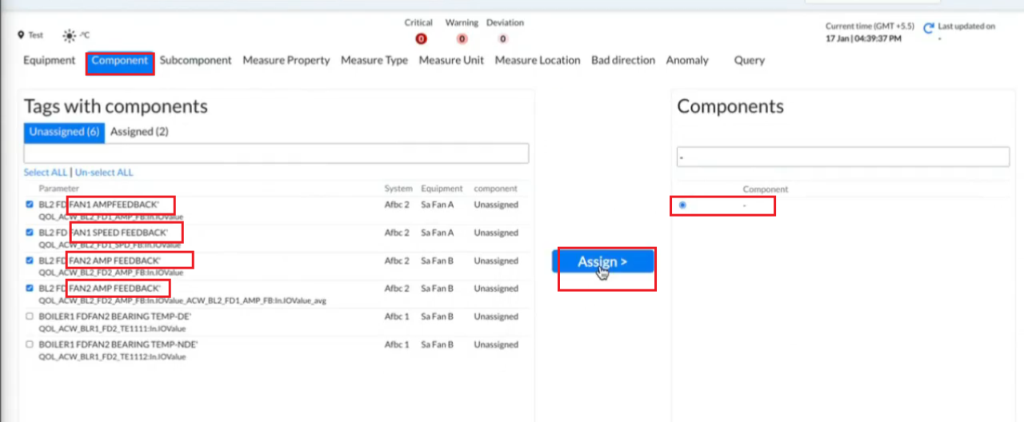Go to the Anomaly tab
Viewport: 1024px width, 422px height.
687,60
